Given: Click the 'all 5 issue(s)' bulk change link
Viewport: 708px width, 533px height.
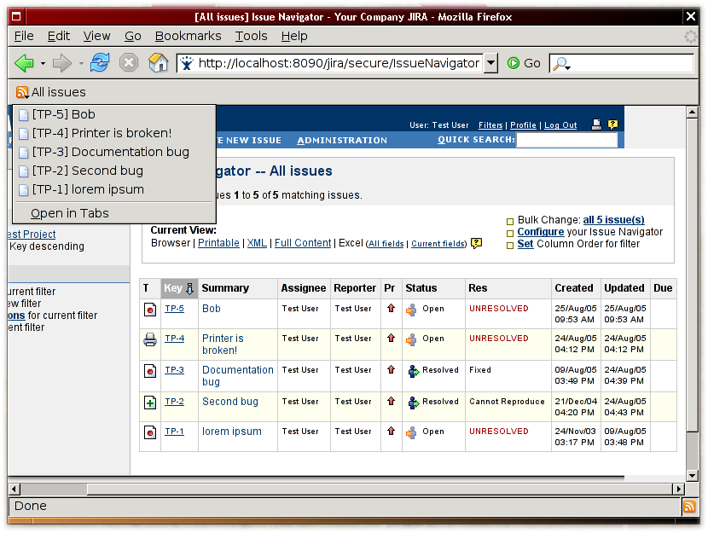Looking at the screenshot, I should 613,220.
